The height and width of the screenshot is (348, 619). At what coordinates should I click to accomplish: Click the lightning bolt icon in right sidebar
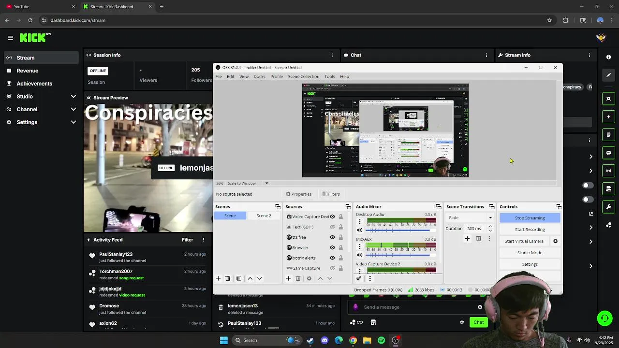coord(608,116)
